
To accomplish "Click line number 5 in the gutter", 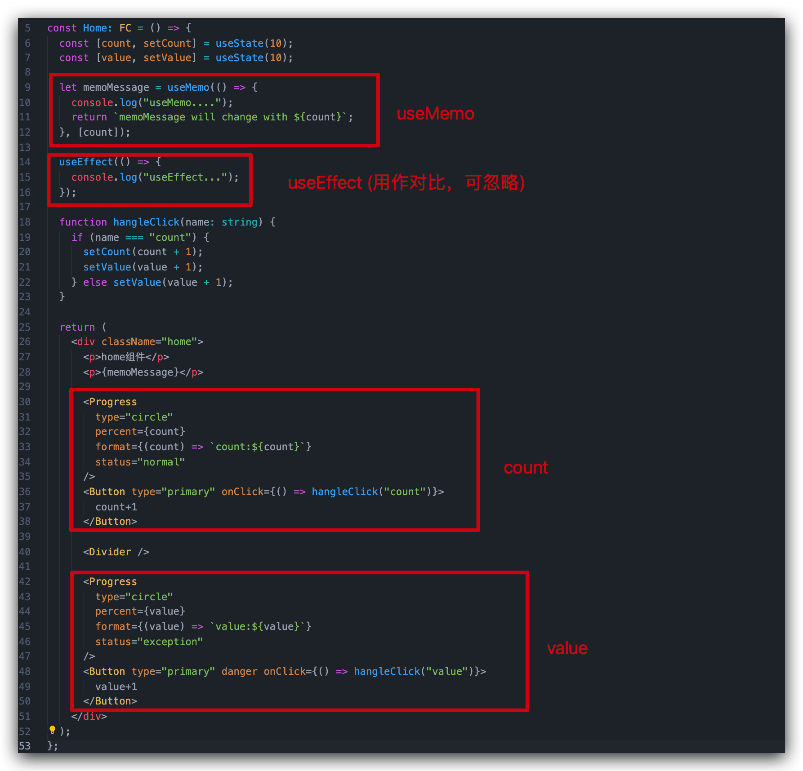I will tap(27, 28).
